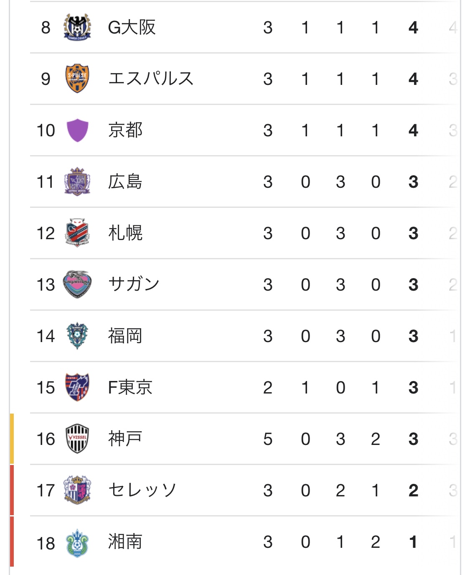
Task: Tap the Sagan Tosu team emblem
Action: (77, 284)
